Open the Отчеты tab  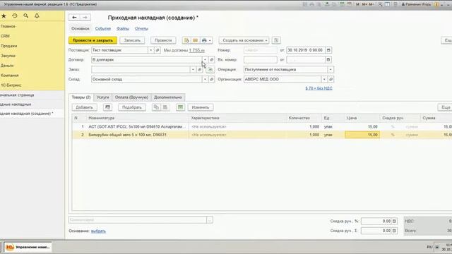click(141, 28)
